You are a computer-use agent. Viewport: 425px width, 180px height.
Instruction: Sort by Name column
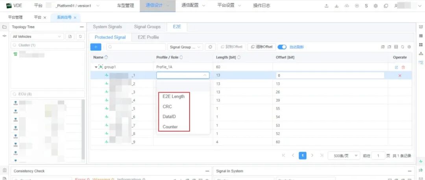[106, 57]
